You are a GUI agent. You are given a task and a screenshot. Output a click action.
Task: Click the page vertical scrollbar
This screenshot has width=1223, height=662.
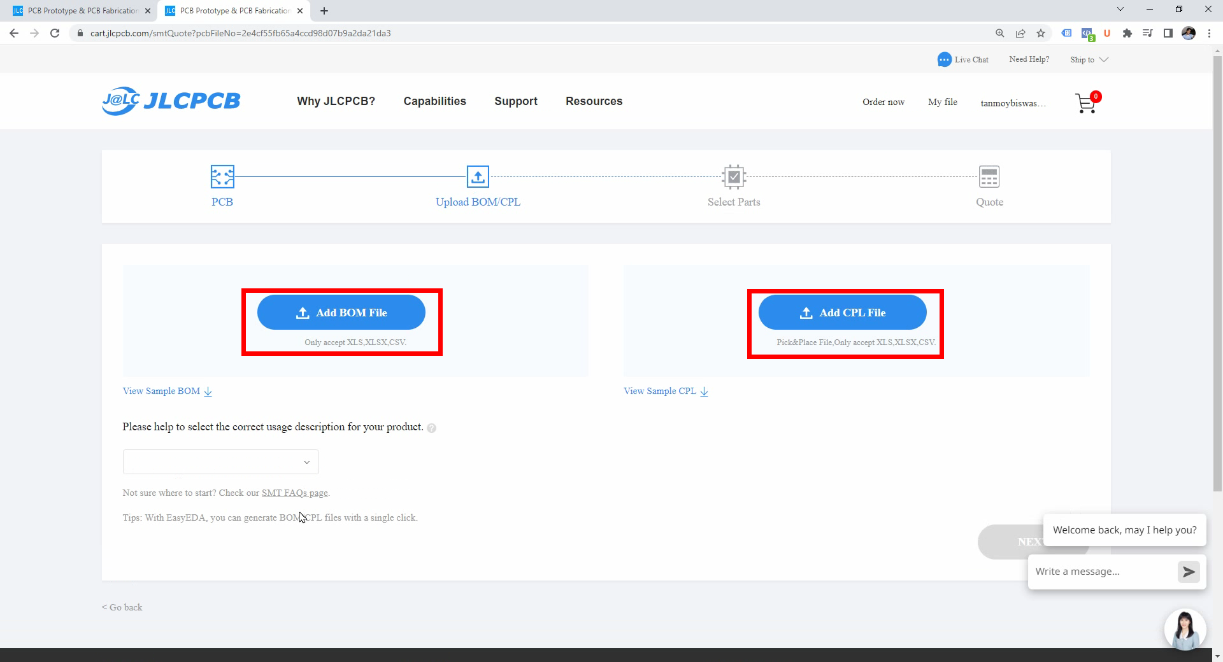click(1217, 274)
